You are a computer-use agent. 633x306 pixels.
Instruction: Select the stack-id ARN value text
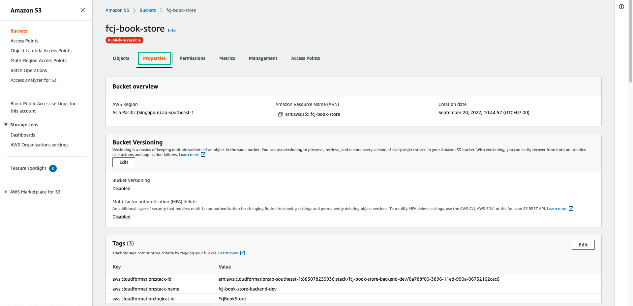(359, 279)
